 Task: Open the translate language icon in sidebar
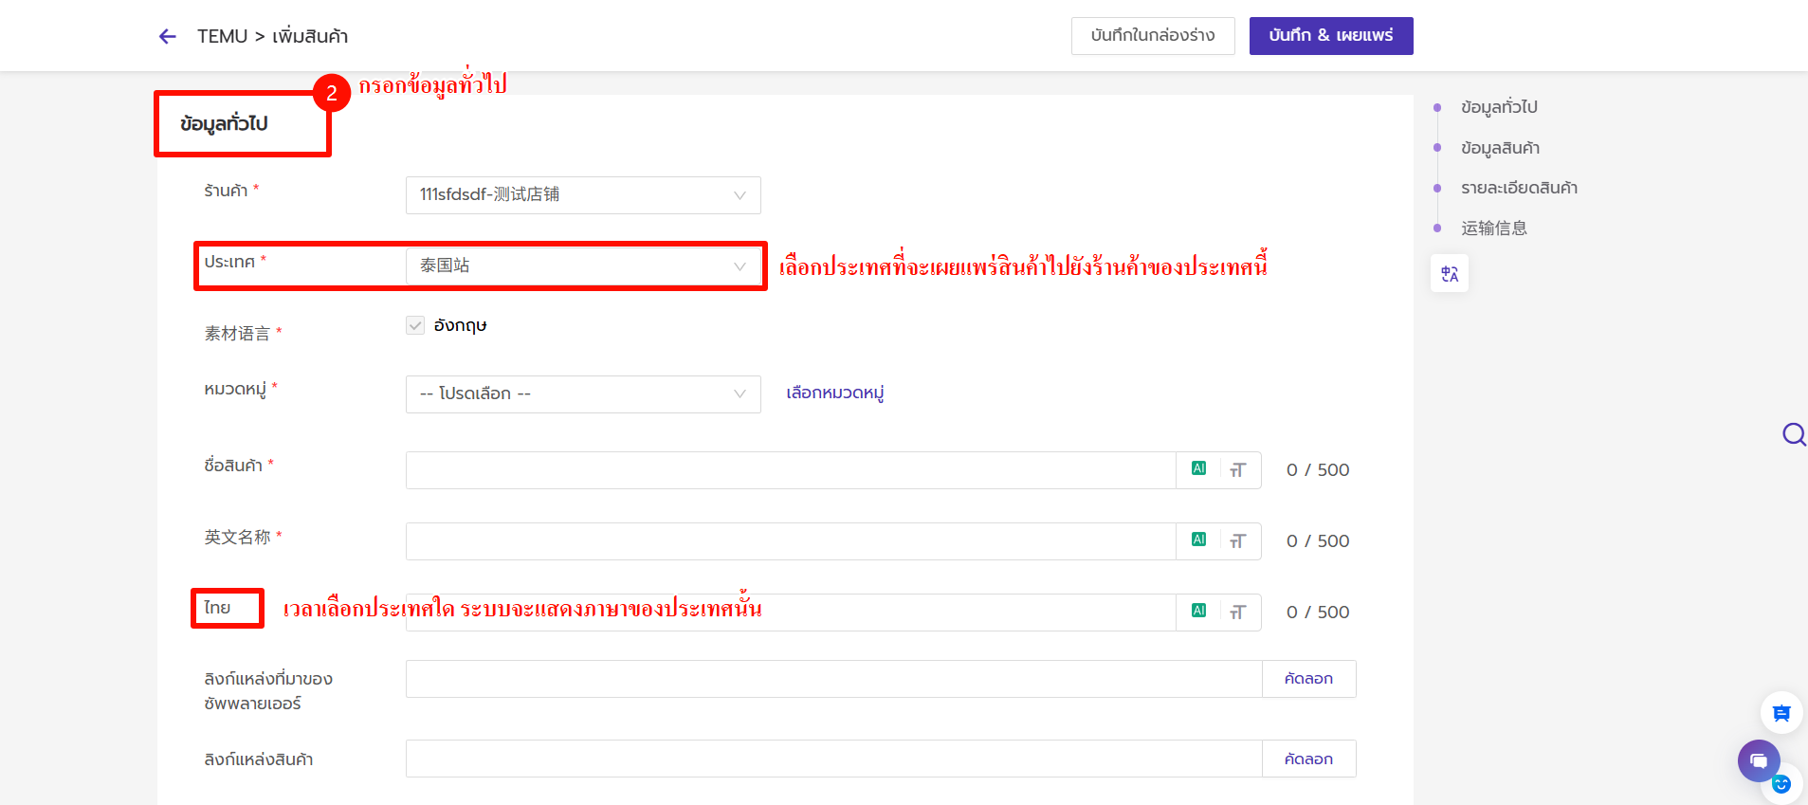click(x=1450, y=274)
